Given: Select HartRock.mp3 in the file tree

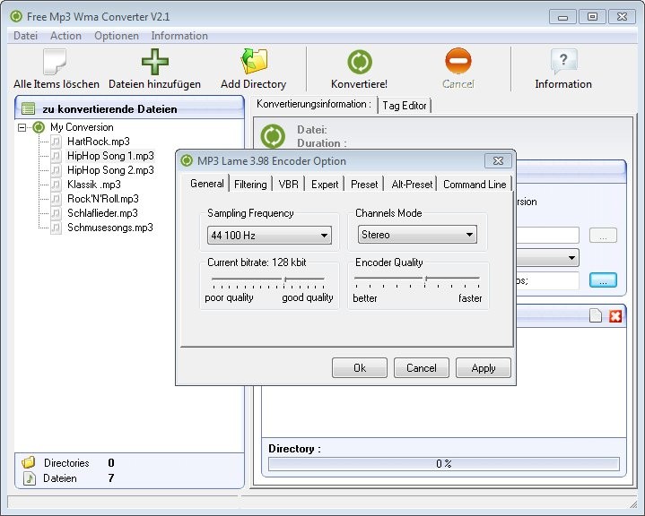Looking at the screenshot, I should tap(99, 142).
